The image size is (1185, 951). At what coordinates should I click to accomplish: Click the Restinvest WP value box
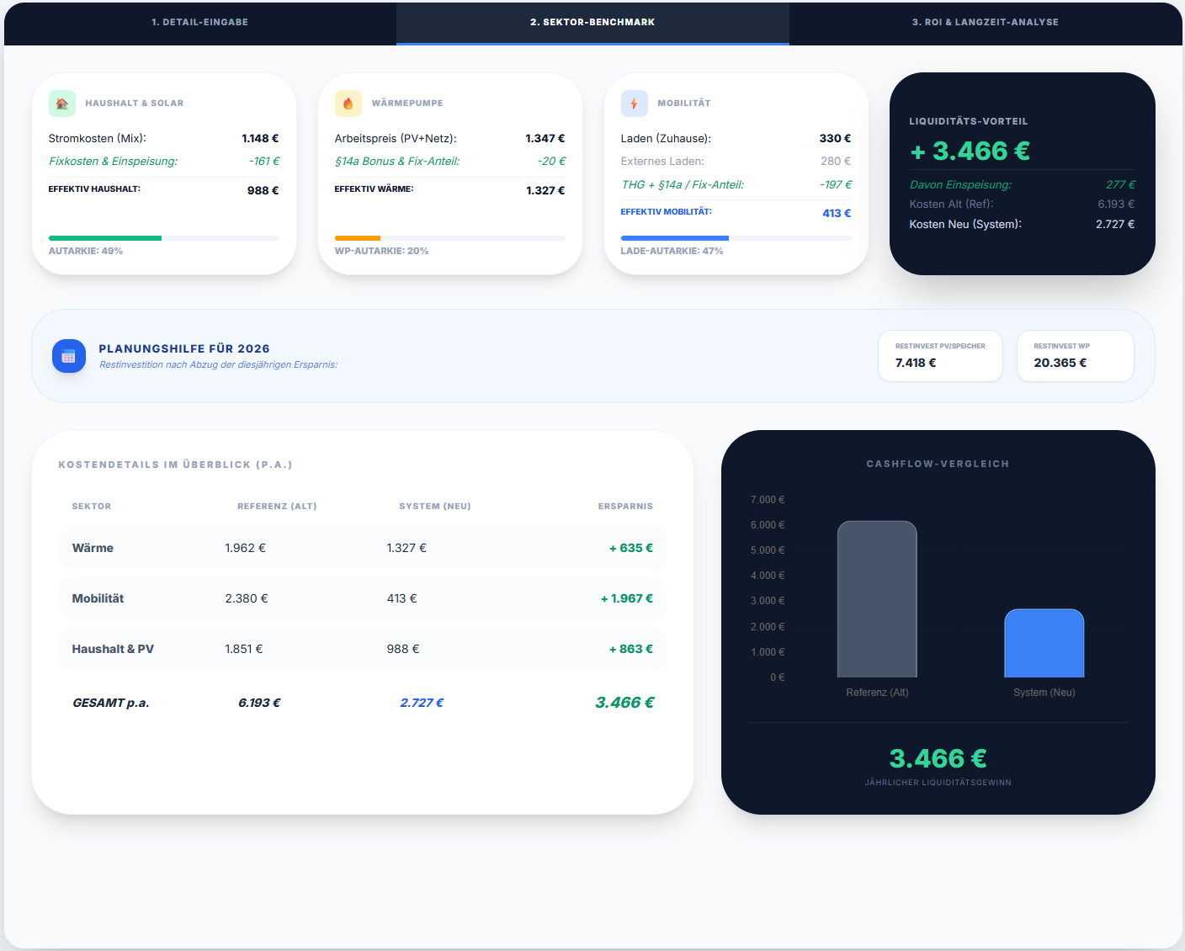[1075, 356]
